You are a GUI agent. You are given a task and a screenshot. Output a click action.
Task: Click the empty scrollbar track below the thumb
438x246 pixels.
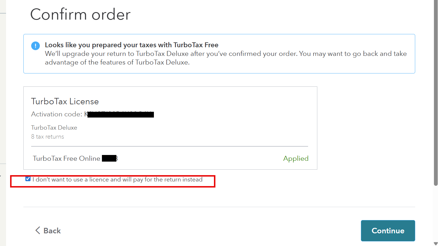pyautogui.click(x=436, y=213)
